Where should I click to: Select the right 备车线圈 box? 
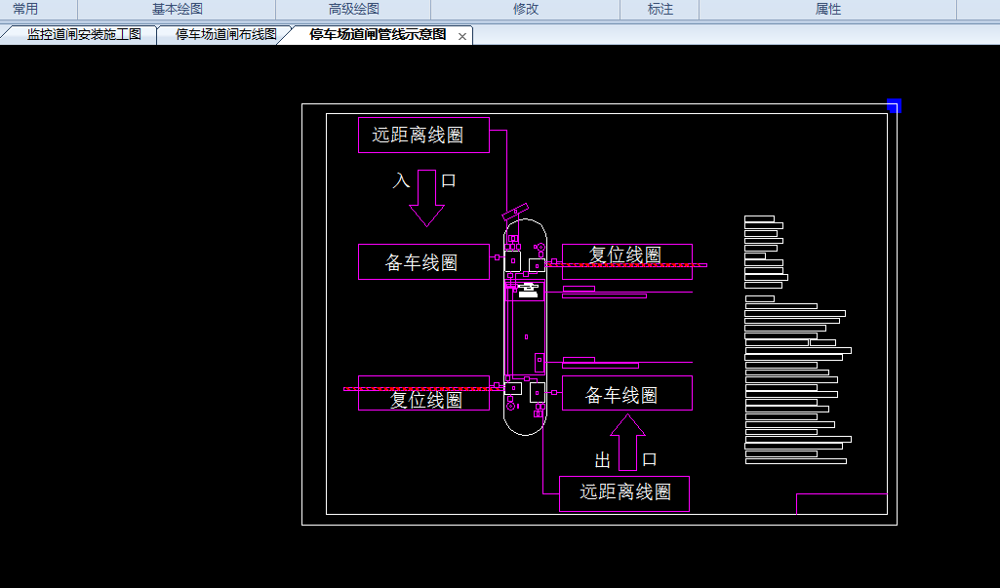[627, 393]
